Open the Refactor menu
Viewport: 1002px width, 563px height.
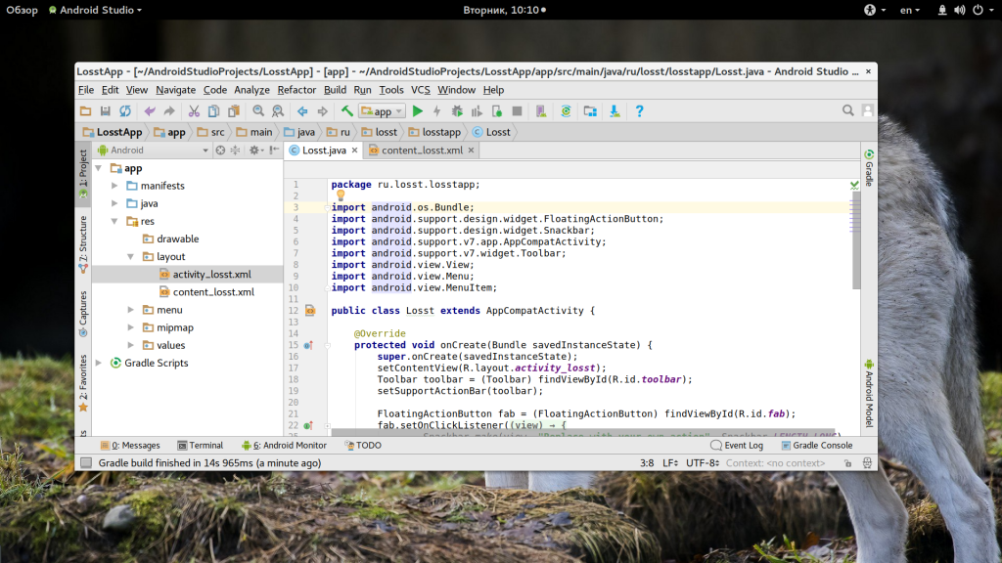(296, 90)
